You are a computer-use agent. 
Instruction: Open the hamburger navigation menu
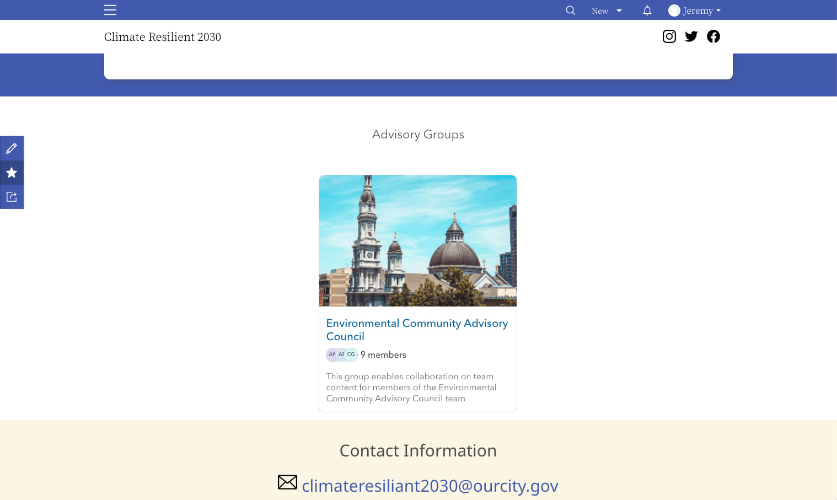coord(110,10)
